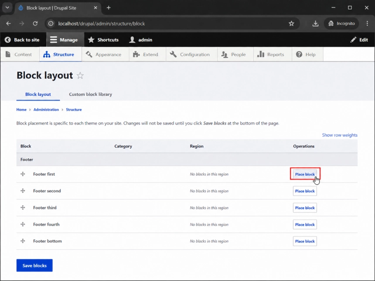Click the Footer third row label
This screenshot has height=281, width=375.
[x=45, y=207]
